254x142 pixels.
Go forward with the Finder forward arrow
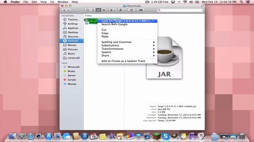point(69,10)
